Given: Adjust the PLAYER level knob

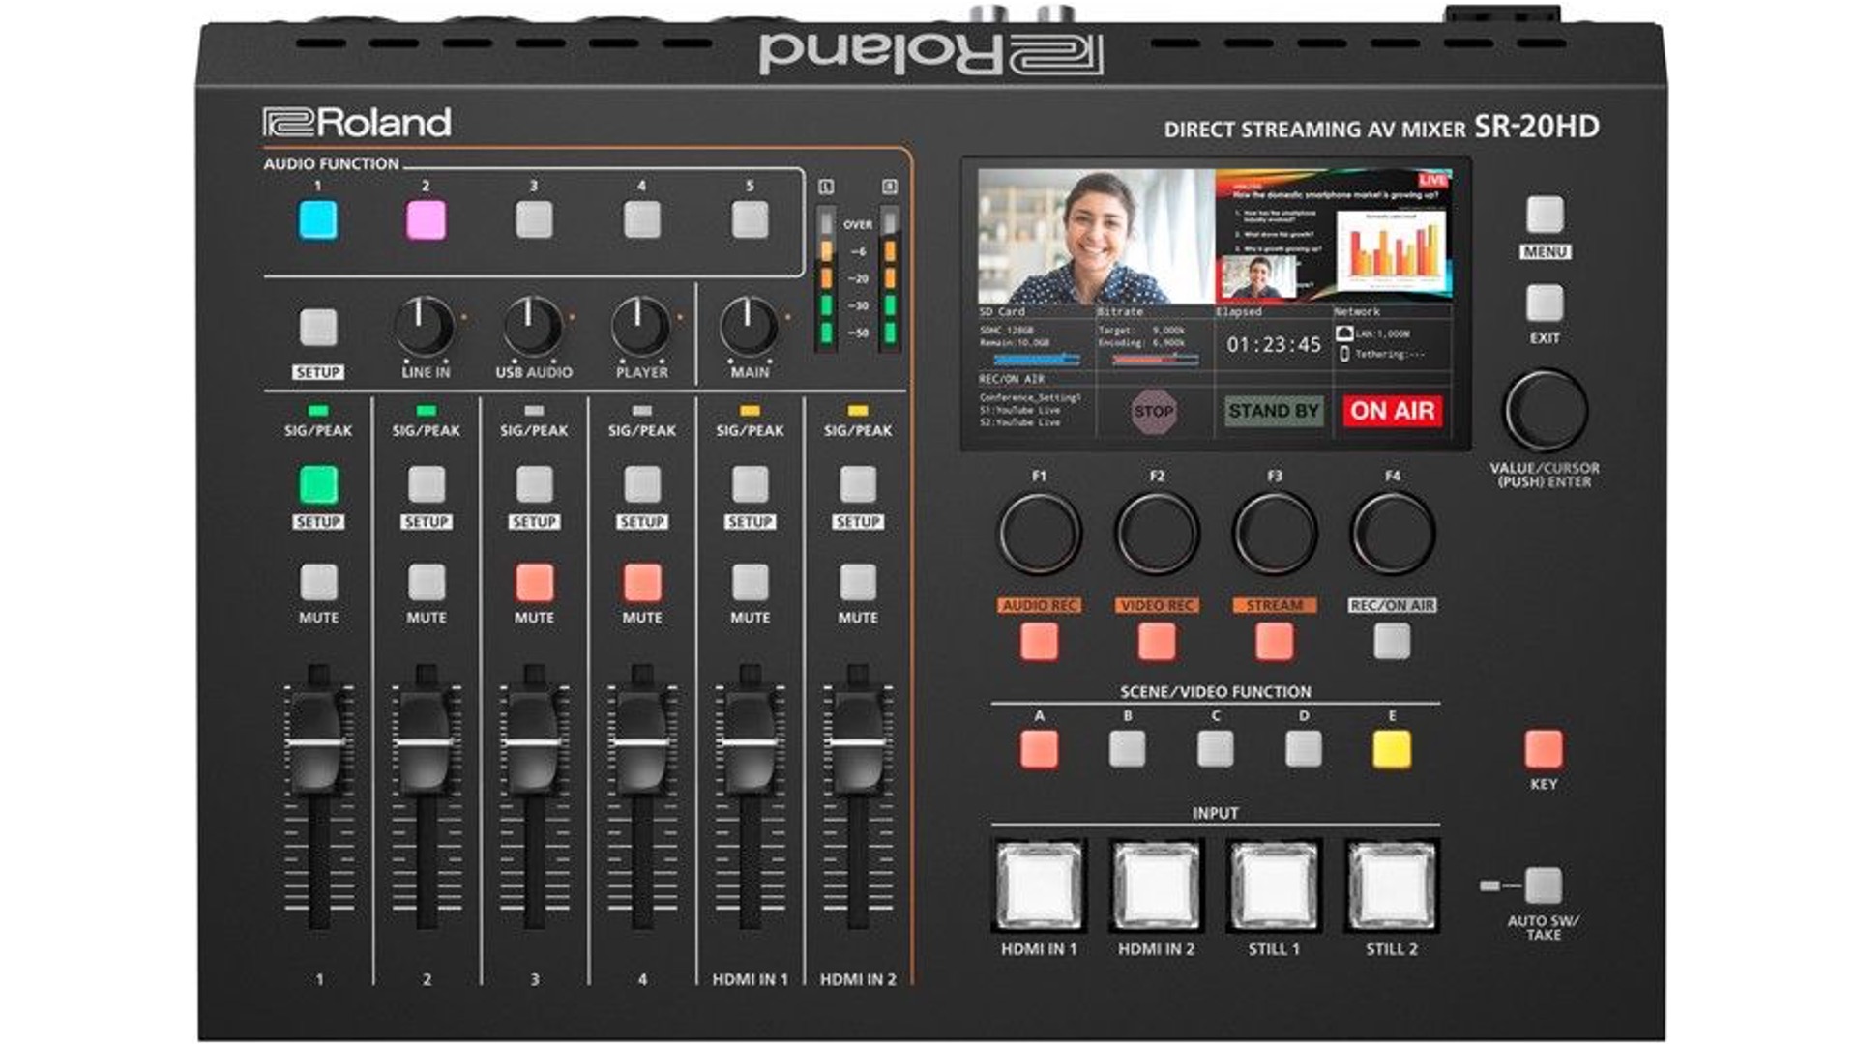Looking at the screenshot, I should [641, 327].
